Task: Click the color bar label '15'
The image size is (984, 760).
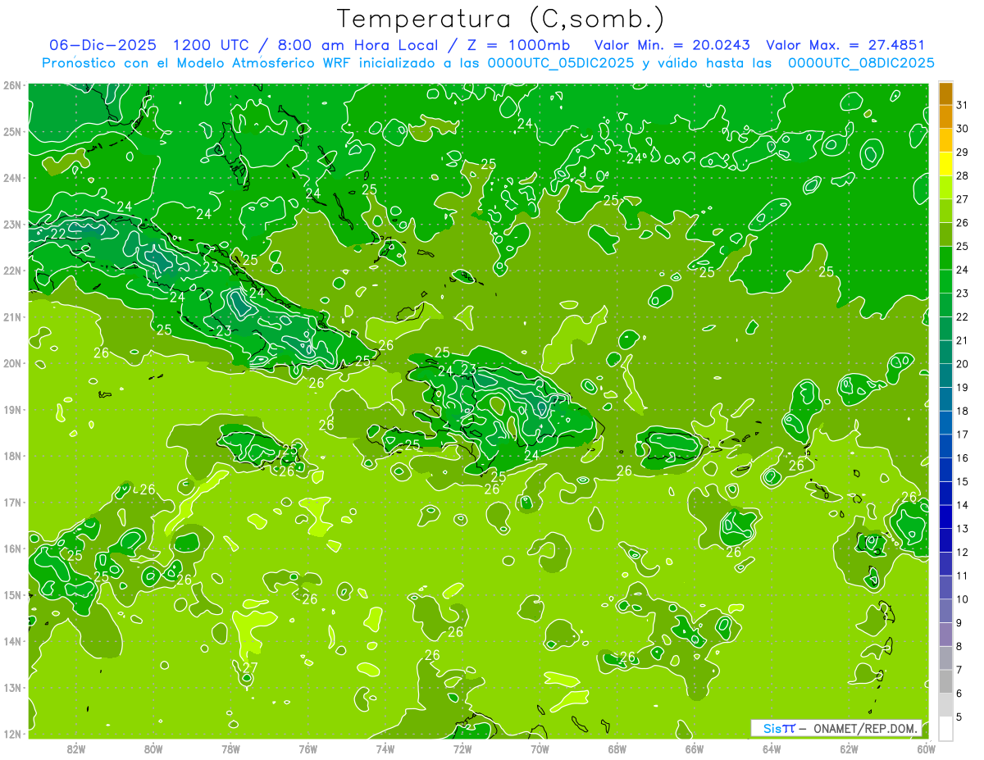Action: [x=962, y=482]
